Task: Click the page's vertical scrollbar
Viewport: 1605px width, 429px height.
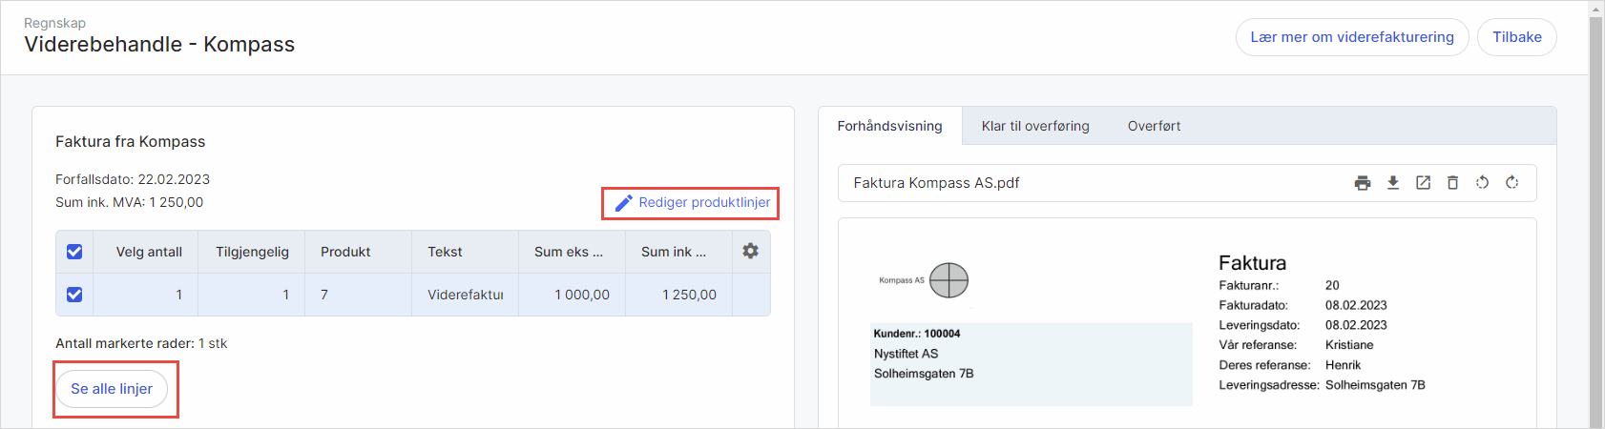Action: click(1595, 219)
